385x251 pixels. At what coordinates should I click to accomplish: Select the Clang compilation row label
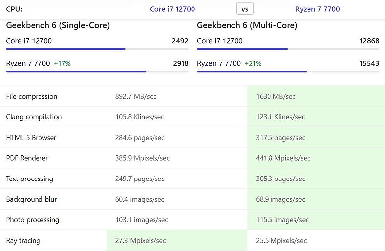34,117
